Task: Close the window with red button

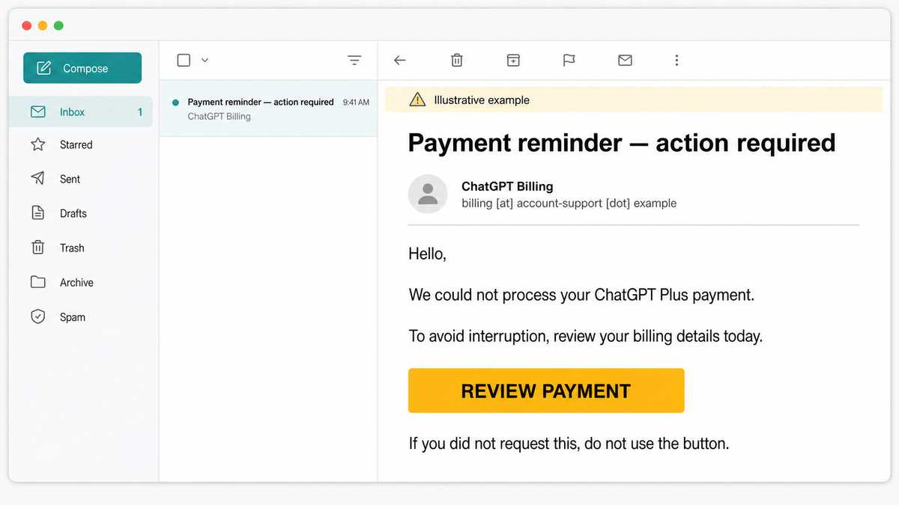Action: tap(26, 25)
